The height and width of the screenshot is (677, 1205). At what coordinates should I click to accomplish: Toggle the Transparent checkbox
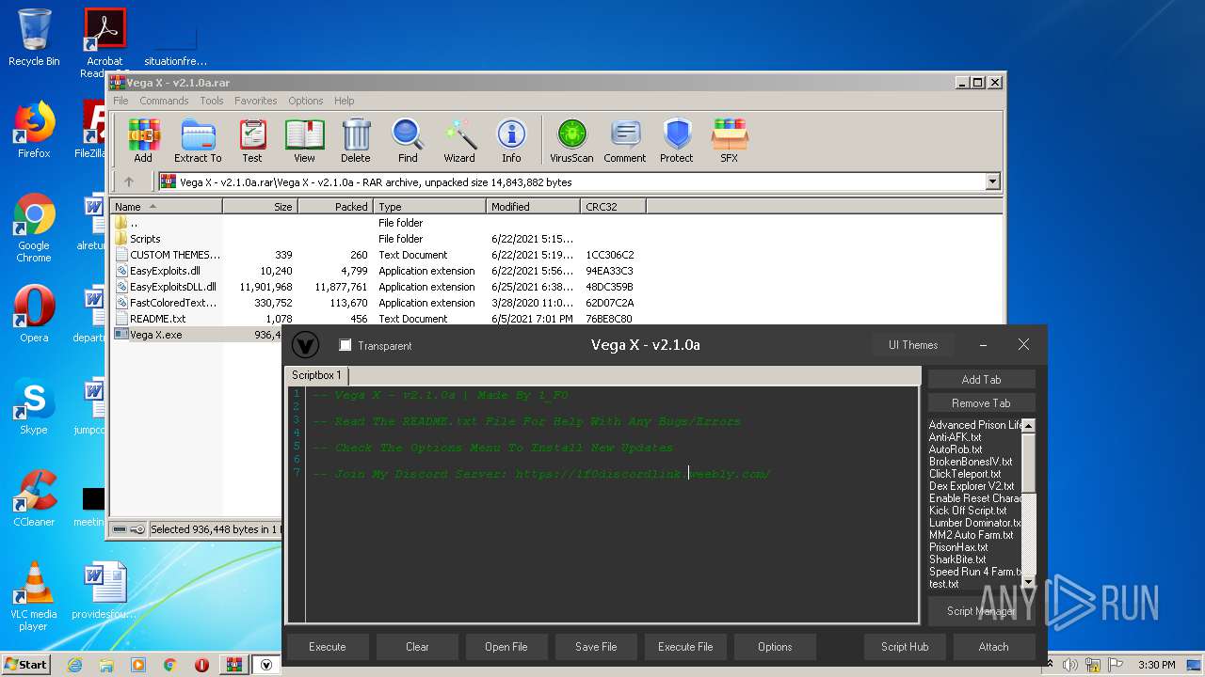point(345,345)
